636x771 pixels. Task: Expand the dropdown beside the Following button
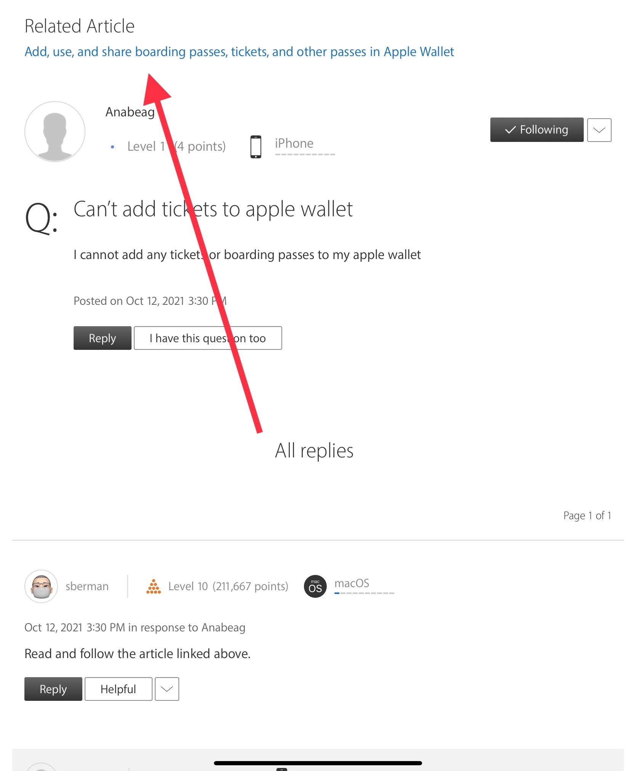coord(599,130)
